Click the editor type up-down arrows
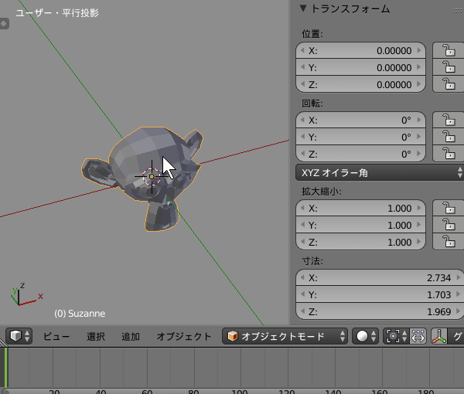464x394 pixels. 27,336
